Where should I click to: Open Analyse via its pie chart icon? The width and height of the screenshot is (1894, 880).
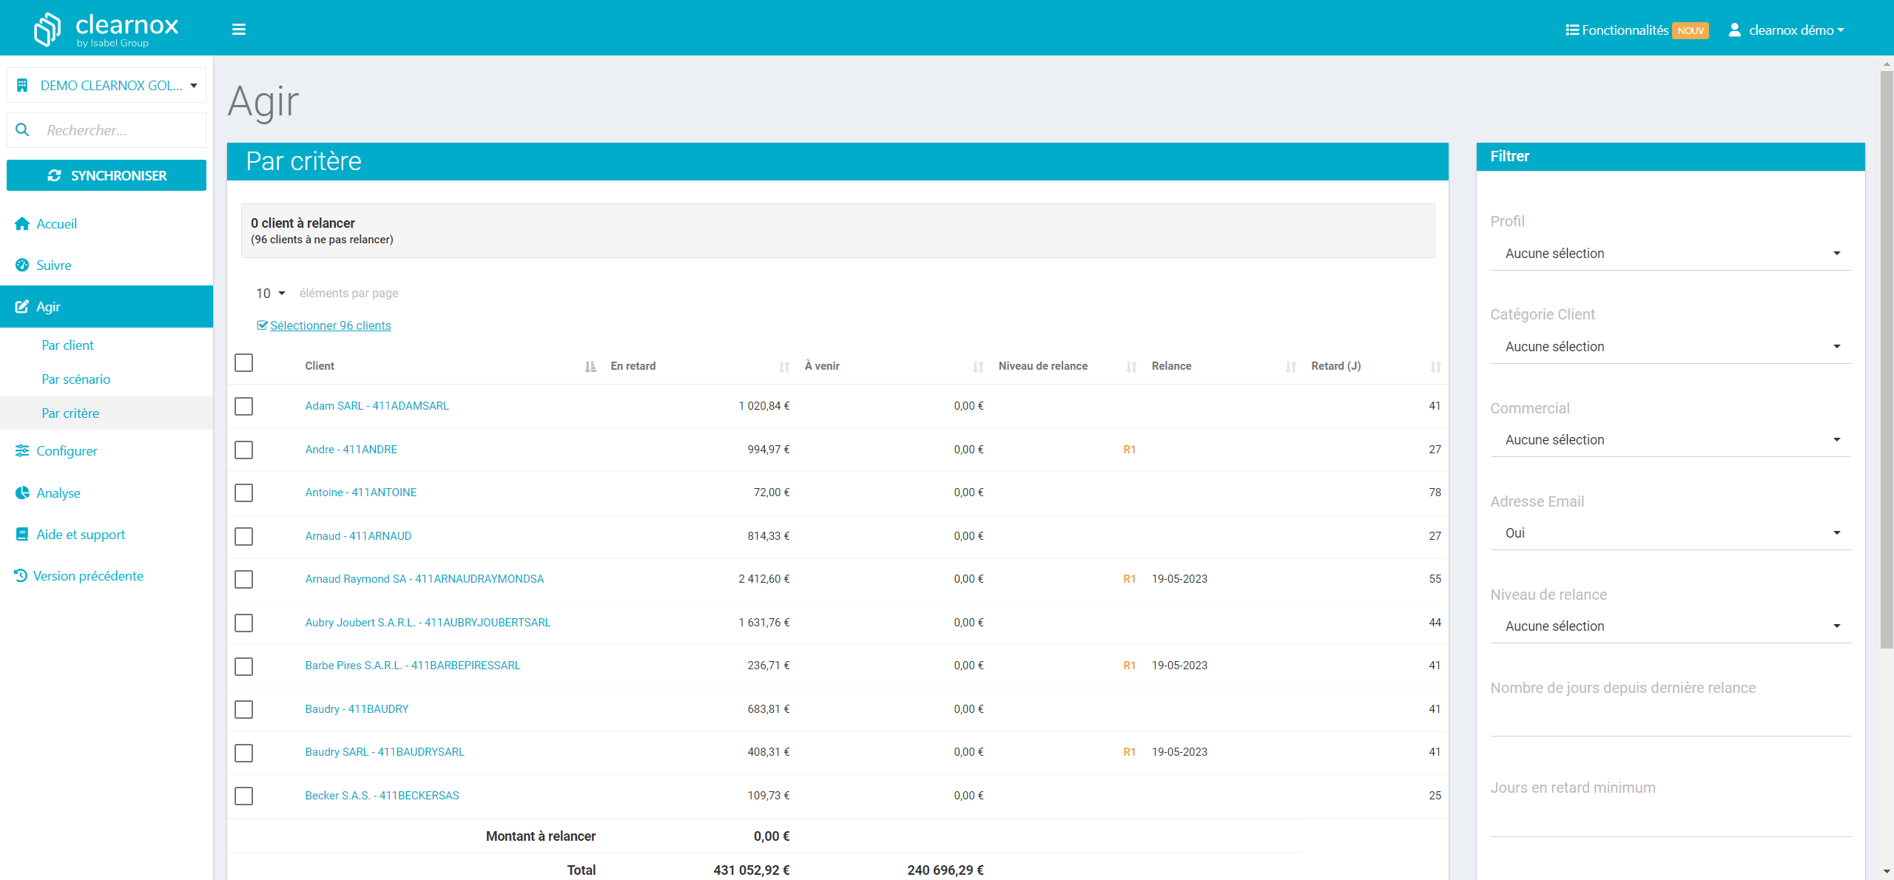tap(22, 493)
